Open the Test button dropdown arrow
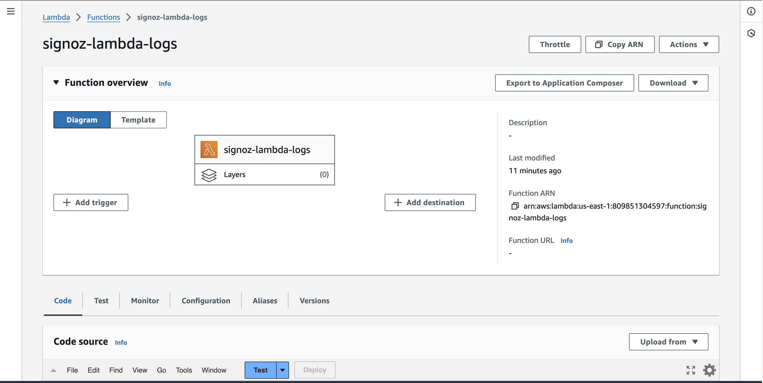The width and height of the screenshot is (763, 383). [x=283, y=370]
